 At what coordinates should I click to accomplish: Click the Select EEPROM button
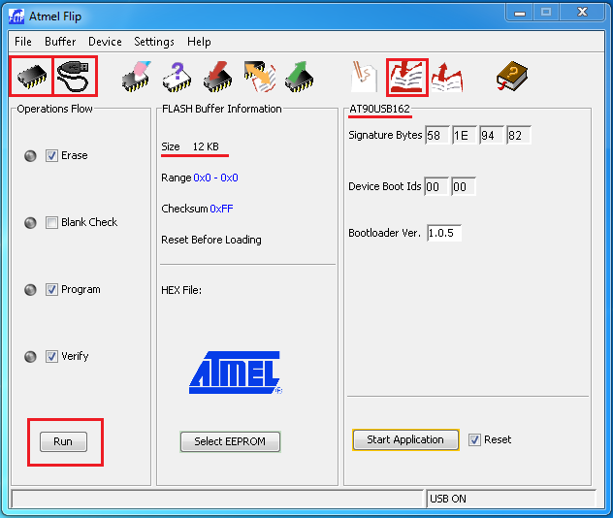coord(230,441)
